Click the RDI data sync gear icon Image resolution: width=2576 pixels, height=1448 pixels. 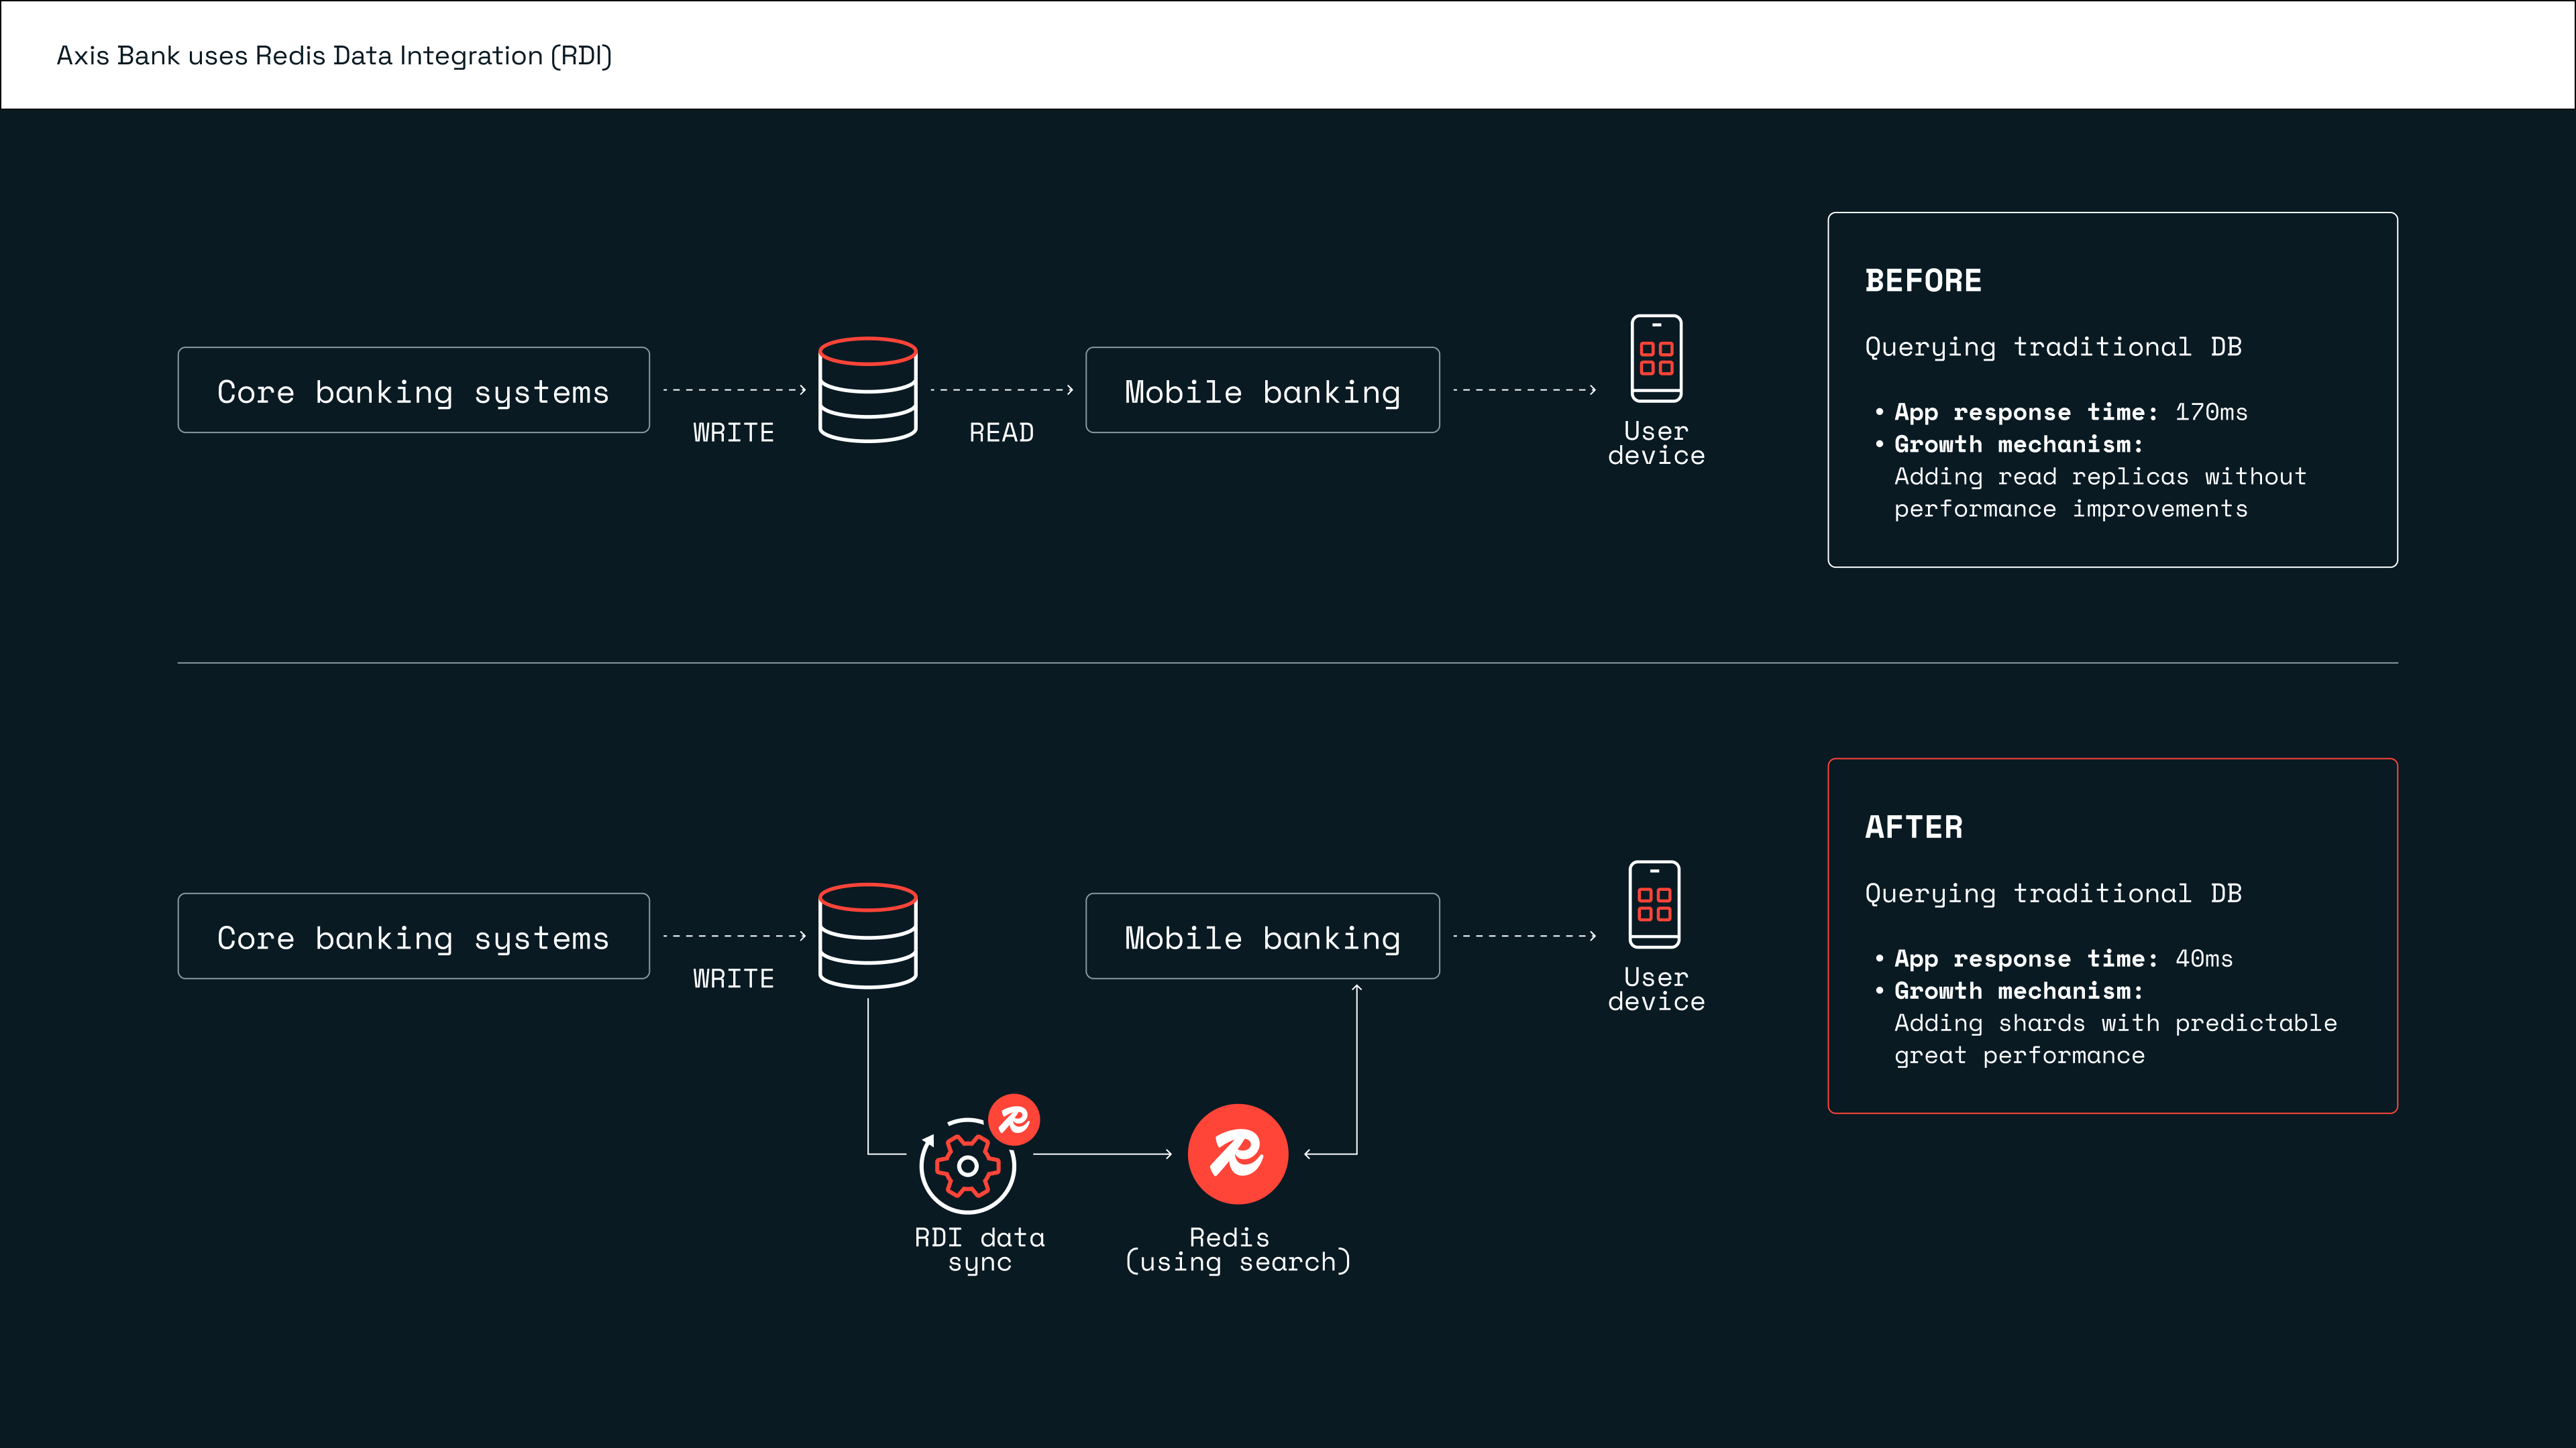click(967, 1166)
